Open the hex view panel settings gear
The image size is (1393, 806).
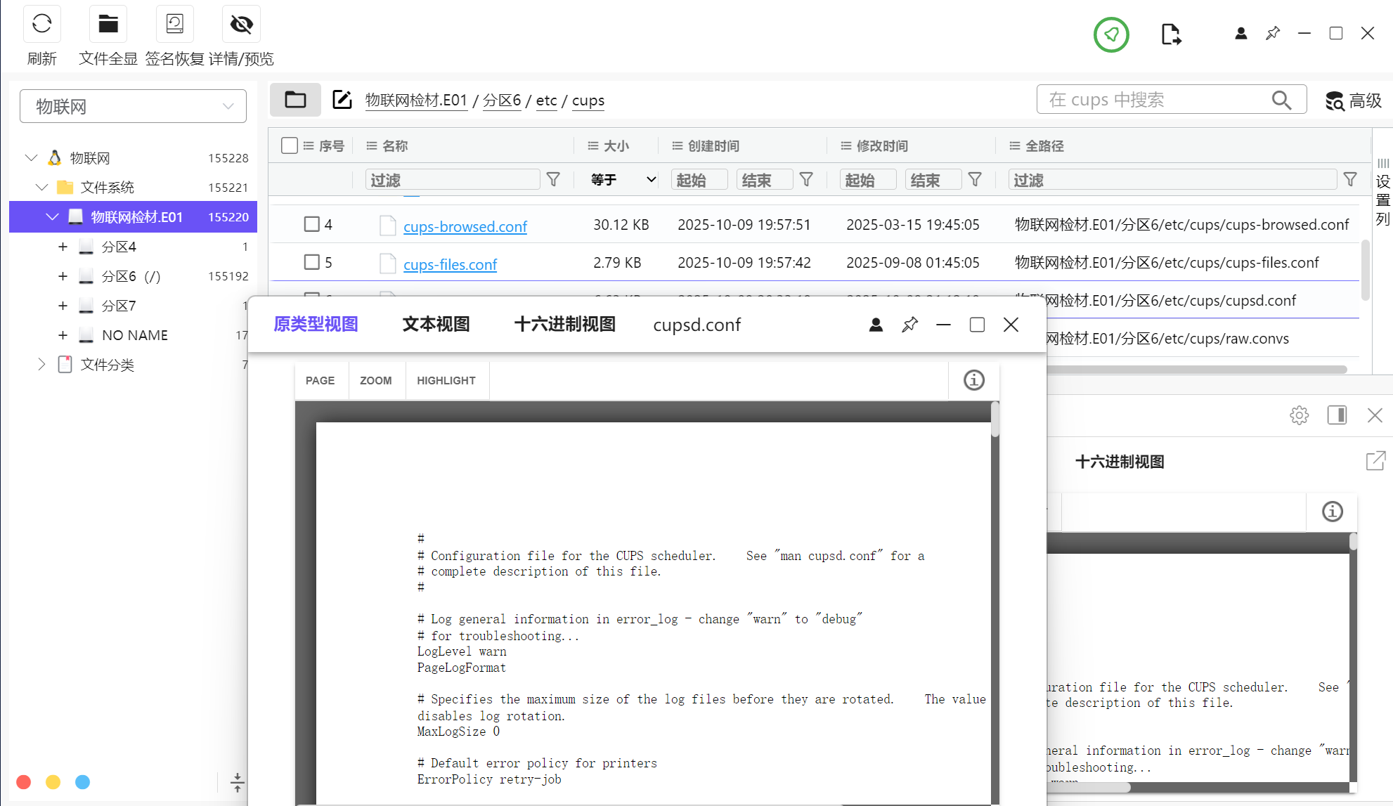(x=1299, y=415)
